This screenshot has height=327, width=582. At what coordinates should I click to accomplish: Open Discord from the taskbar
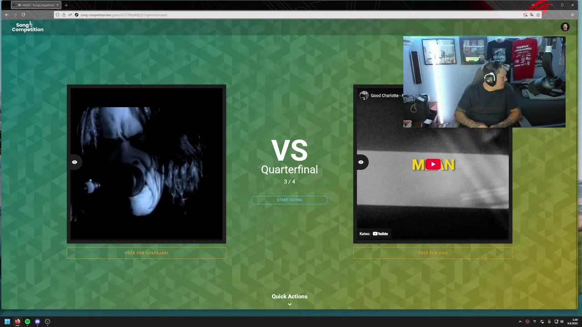tap(37, 322)
